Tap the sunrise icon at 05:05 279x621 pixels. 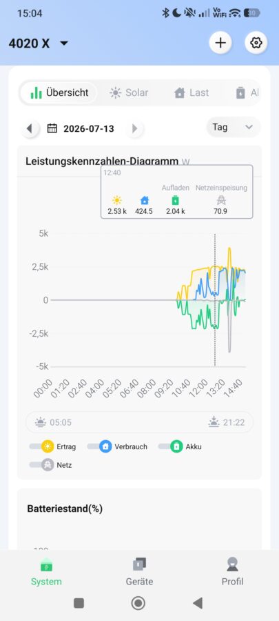tap(41, 422)
